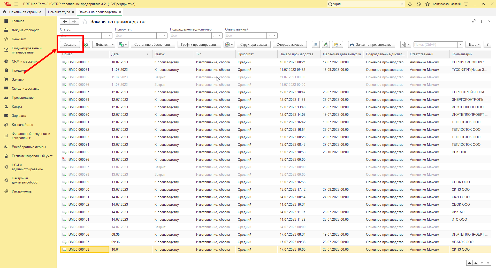Open the create-based-on icon dropdown
The image size is (496, 268).
pyautogui.click(x=123, y=45)
